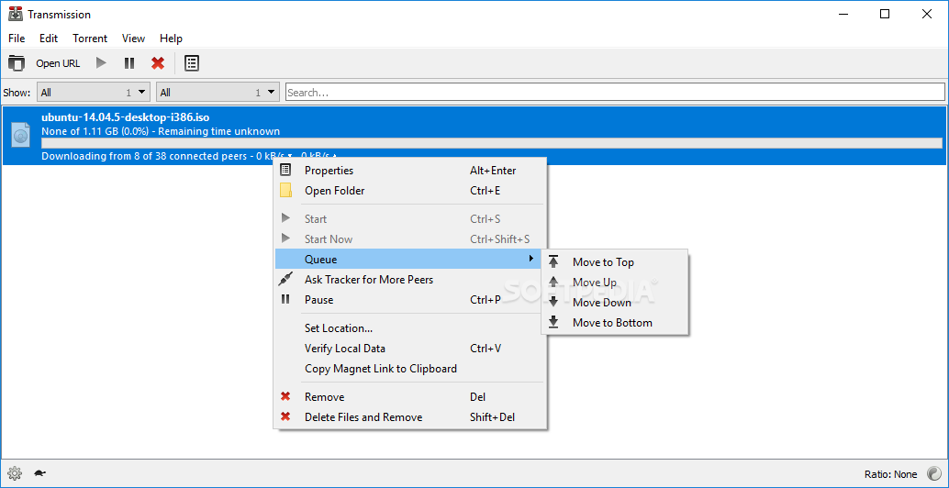Screen dimensions: 949x488
Task: Select Delete Files and Remove
Action: click(x=410, y=416)
